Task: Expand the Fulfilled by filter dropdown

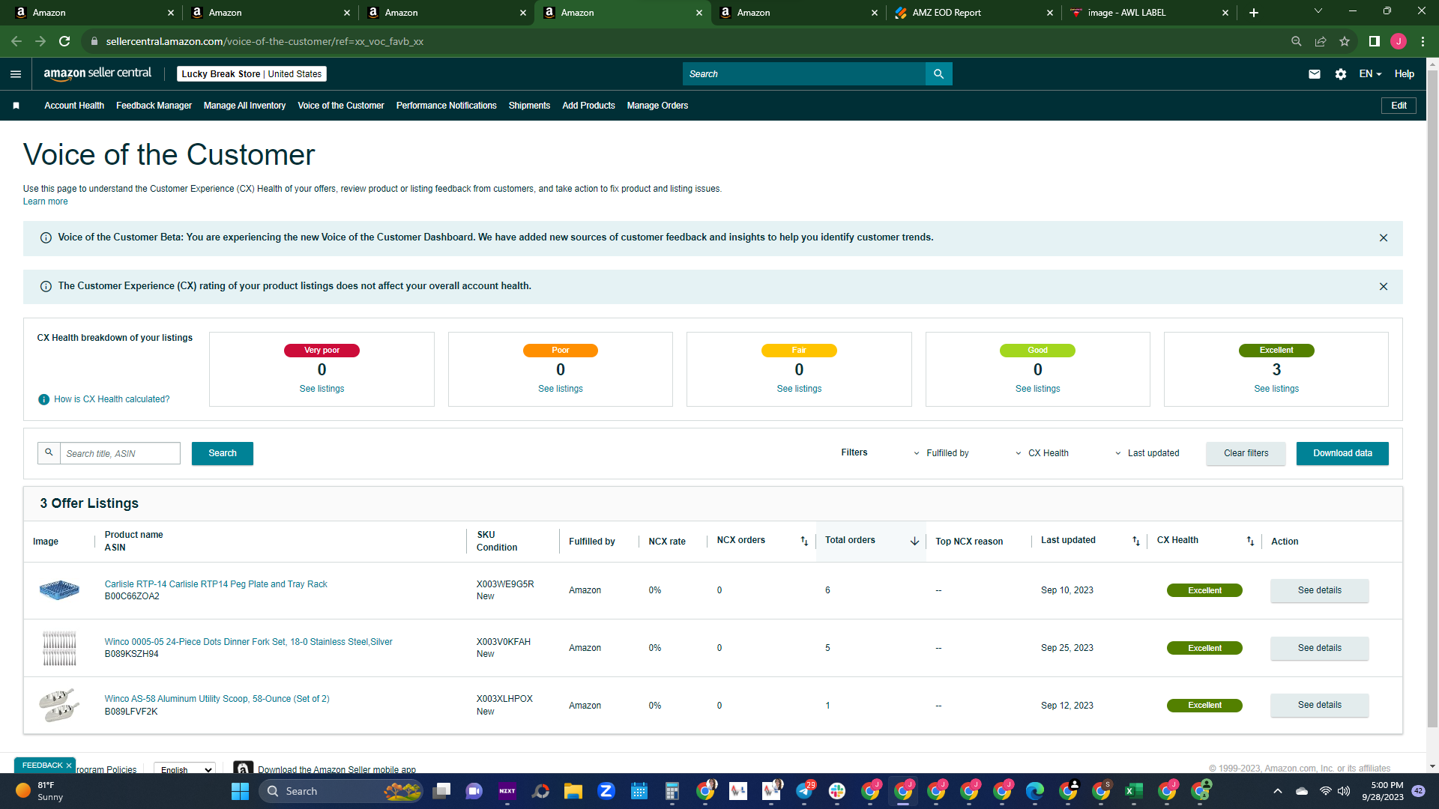Action: (941, 453)
